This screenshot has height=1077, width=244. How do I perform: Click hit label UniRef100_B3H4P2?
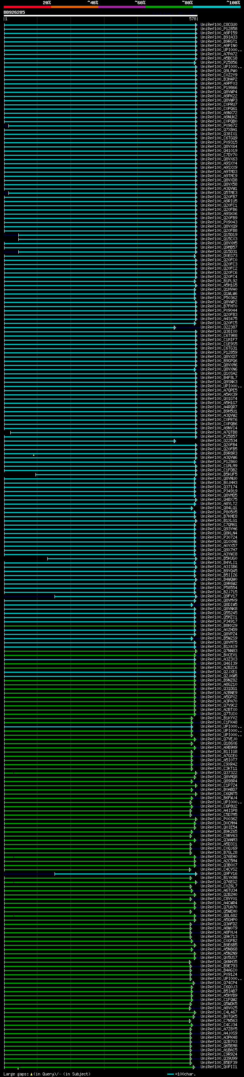pos(218,79)
